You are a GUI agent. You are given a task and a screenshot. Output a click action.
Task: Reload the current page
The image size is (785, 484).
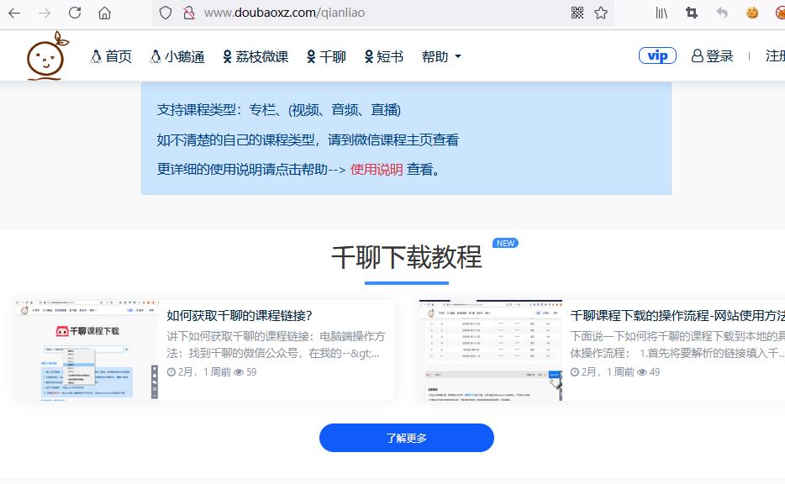tap(75, 13)
